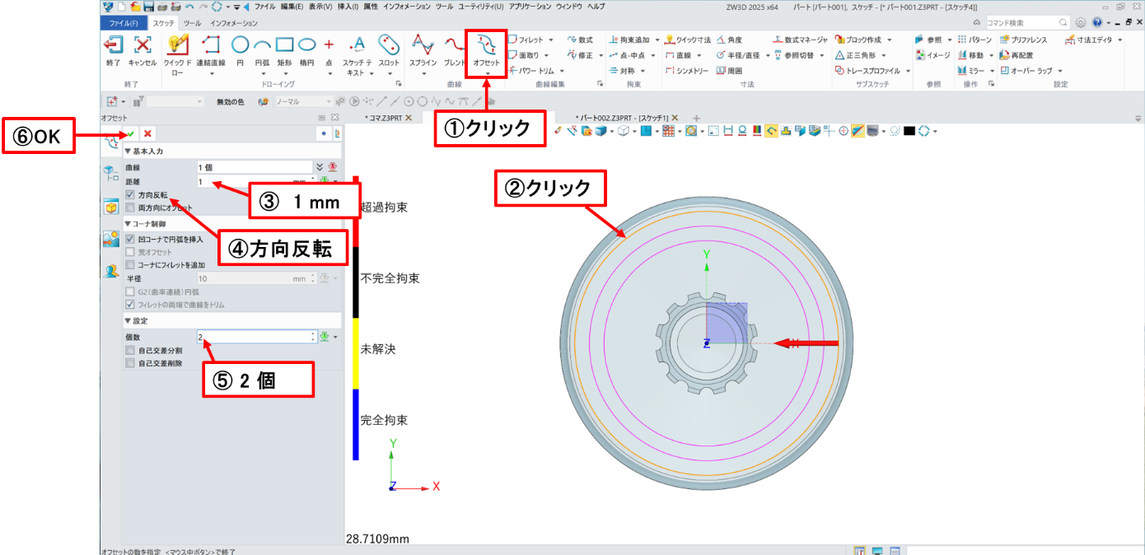Toggle フィレットの両端で曲線をトリム checkbox

[x=130, y=305]
